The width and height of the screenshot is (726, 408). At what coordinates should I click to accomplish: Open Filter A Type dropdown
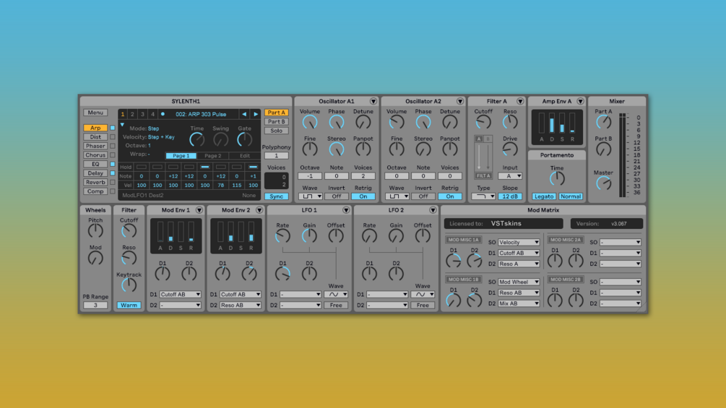483,196
